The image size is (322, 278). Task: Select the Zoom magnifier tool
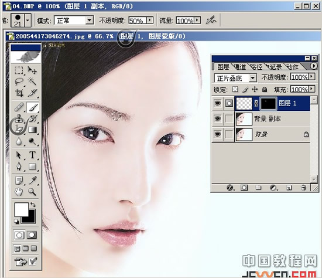click(32, 192)
